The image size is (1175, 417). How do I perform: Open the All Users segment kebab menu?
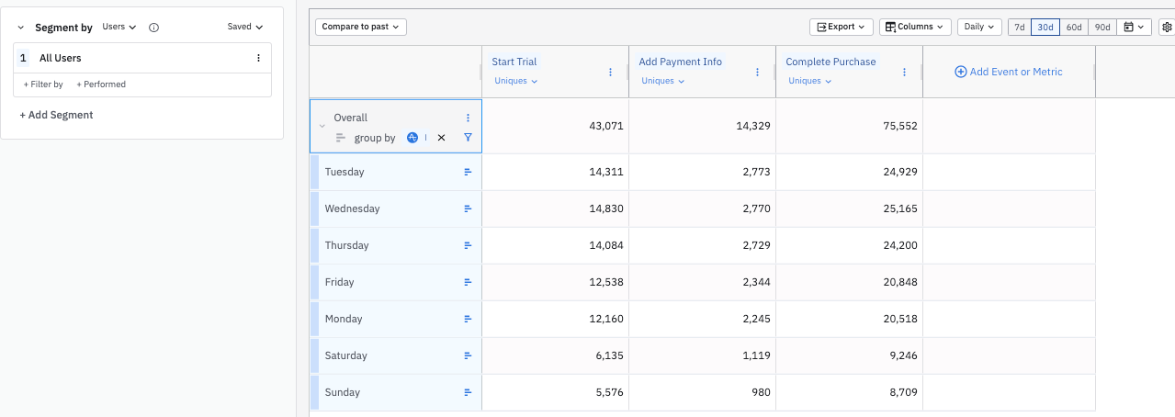258,58
